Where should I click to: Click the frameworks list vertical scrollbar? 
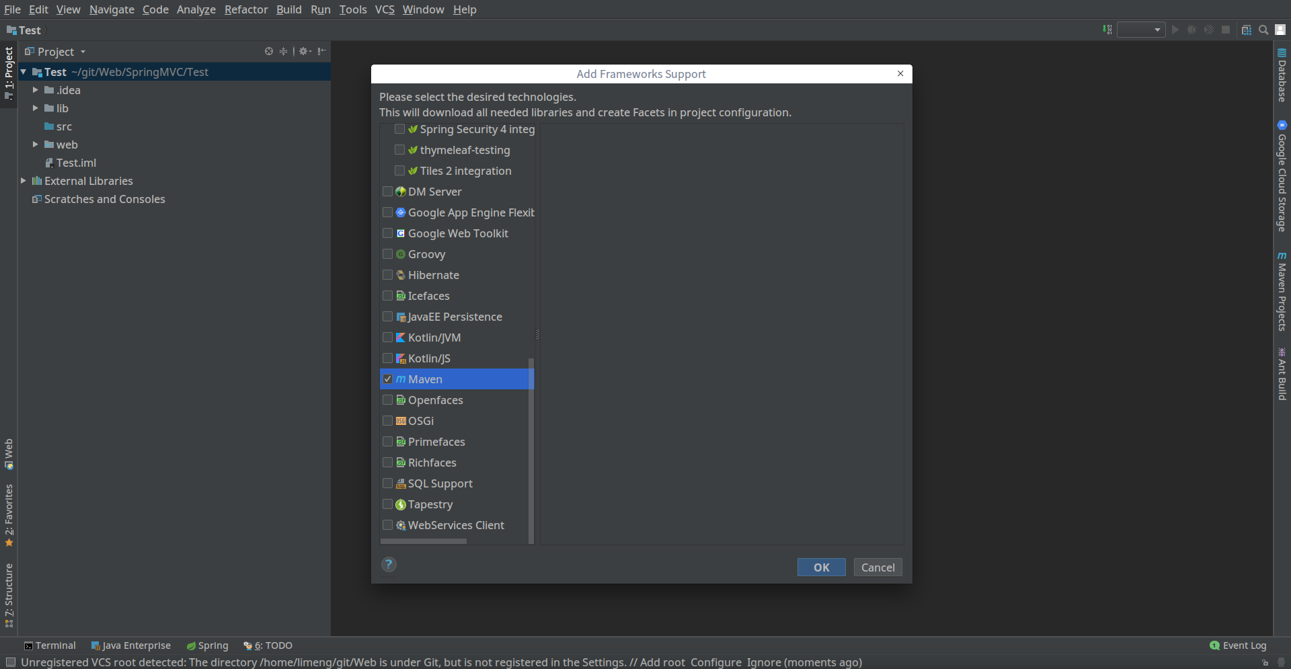(531, 450)
